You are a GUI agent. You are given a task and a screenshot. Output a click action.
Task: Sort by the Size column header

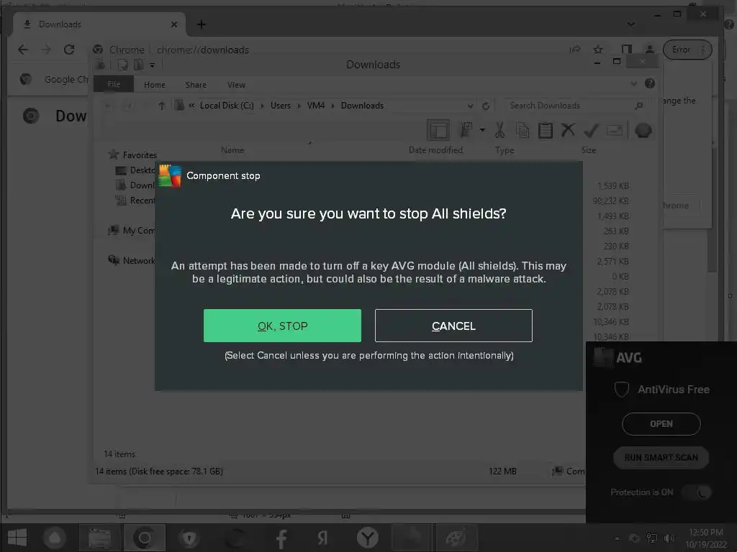(589, 150)
